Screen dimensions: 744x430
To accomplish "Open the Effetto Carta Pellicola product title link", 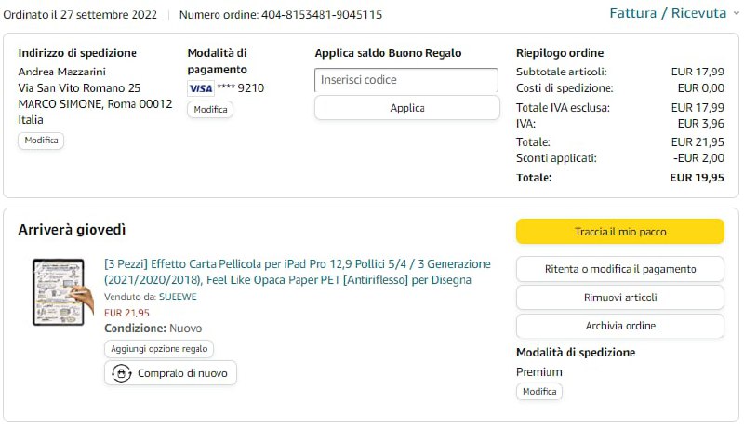I will (x=298, y=272).
